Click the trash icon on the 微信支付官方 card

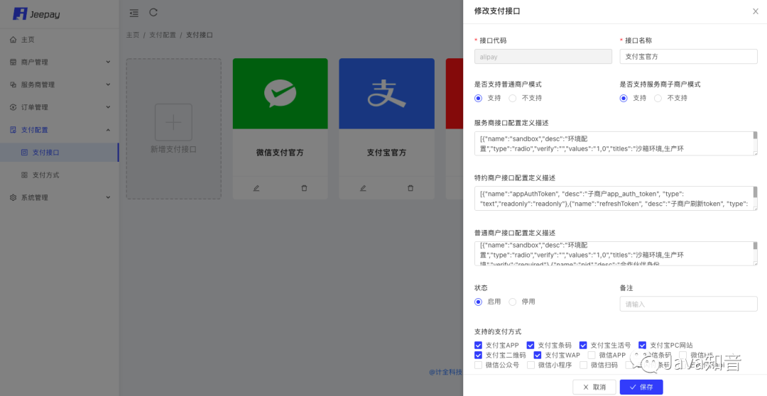point(304,188)
